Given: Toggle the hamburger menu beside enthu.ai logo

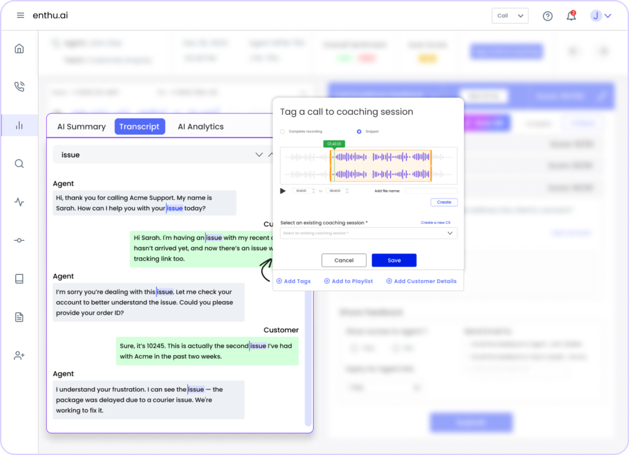Looking at the screenshot, I should coord(20,15).
